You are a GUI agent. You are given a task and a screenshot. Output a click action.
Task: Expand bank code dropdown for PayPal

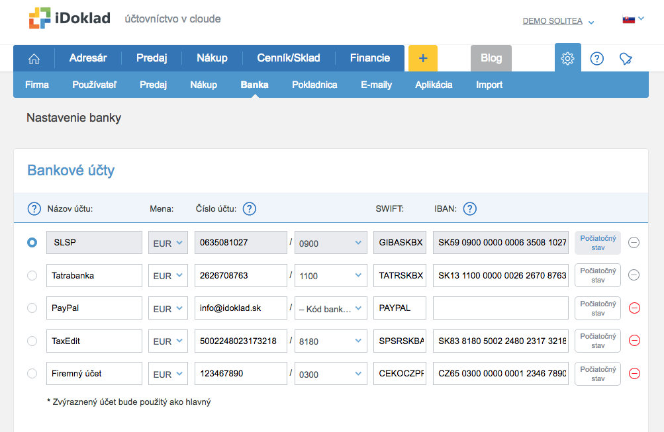(330, 308)
